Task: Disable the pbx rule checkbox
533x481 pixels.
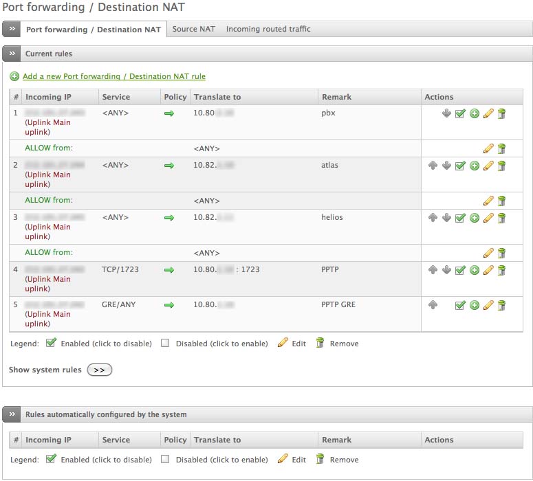Action: 460,113
